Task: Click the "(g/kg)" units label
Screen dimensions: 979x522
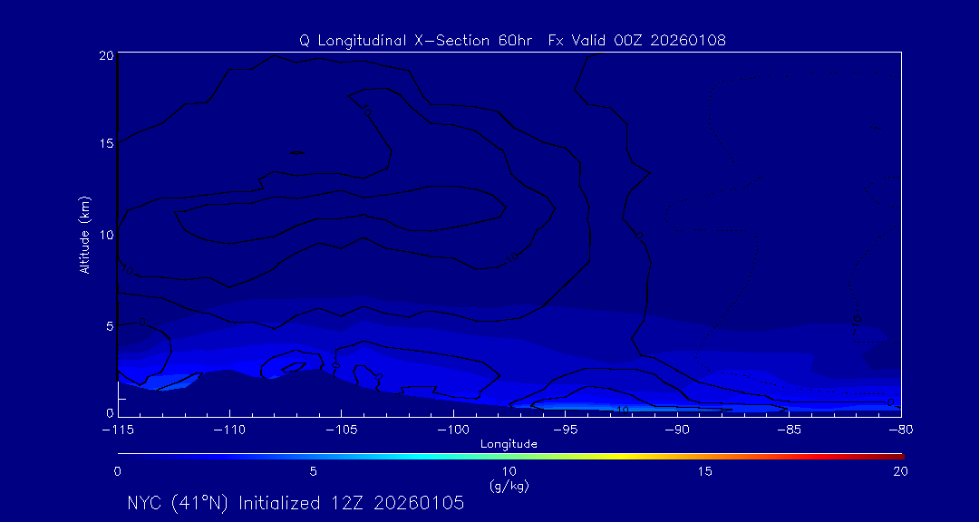Action: pyautogui.click(x=509, y=486)
